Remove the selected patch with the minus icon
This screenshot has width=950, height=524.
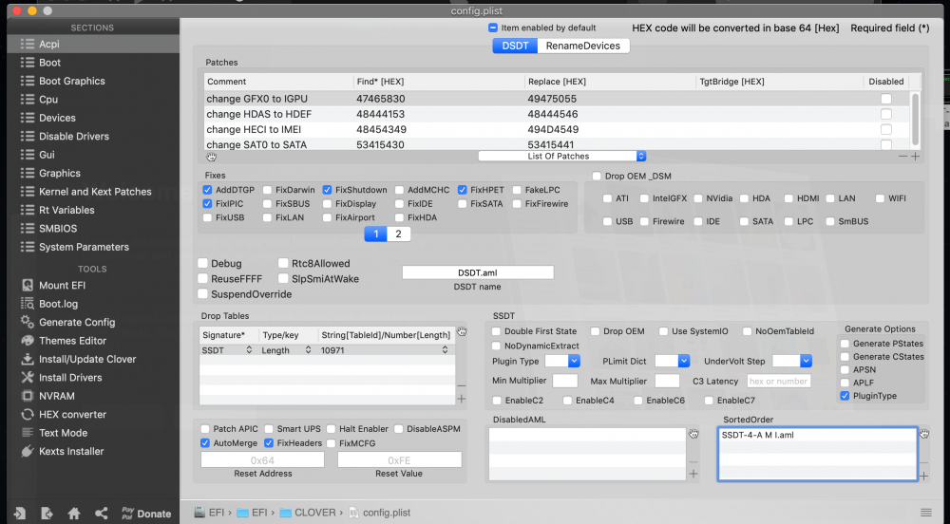[x=902, y=156]
